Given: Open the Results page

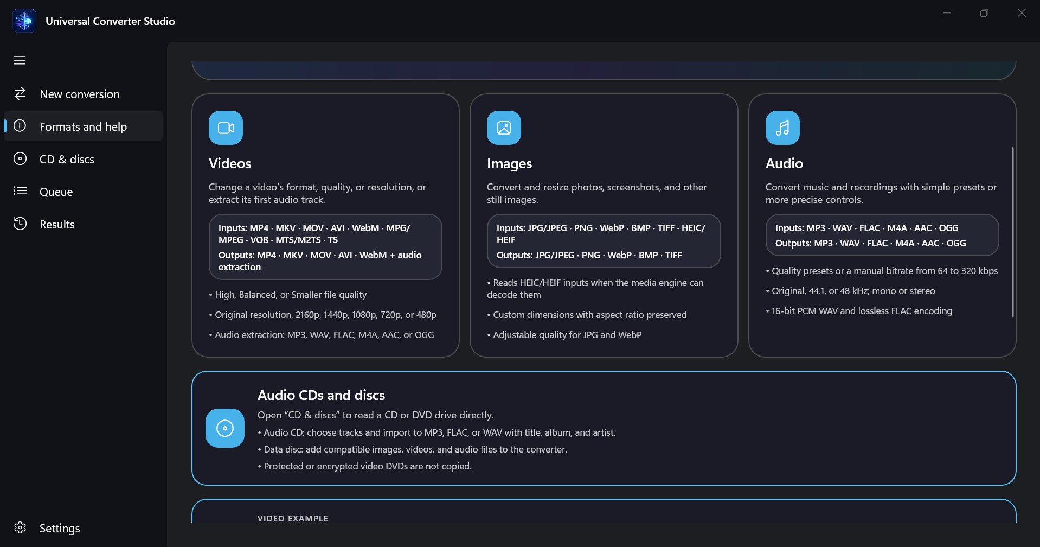Looking at the screenshot, I should pyautogui.click(x=83, y=224).
